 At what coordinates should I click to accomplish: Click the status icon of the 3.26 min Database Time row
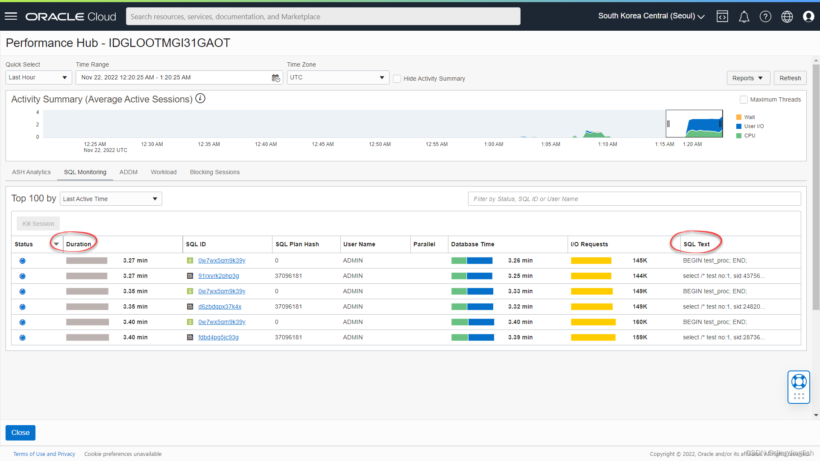point(23,261)
